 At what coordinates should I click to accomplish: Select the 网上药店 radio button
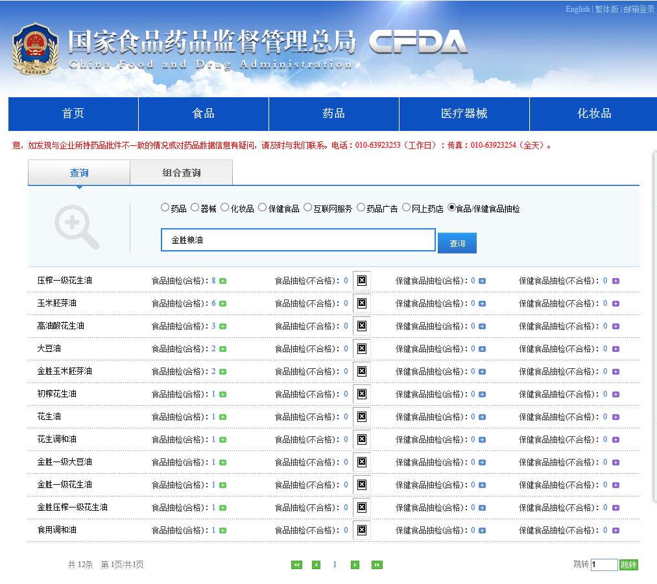(x=406, y=207)
